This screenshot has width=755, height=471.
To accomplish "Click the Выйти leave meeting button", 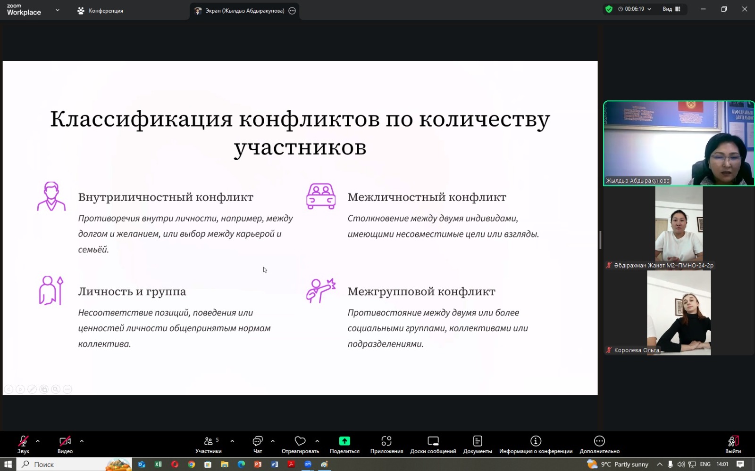I will tap(733, 444).
